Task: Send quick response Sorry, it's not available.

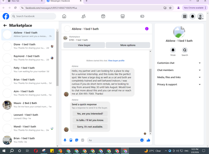Action: (90, 127)
